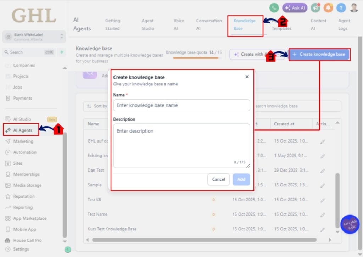This screenshot has width=363, height=257.
Task: Collapse the sidebar with green arrow
Action: point(68,249)
